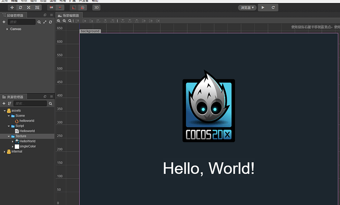
Task: Select the Canvas node
Action: 16,29
